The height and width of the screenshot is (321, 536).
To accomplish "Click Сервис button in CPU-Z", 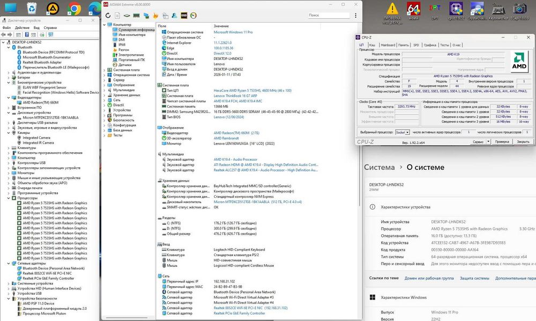I will coord(478,141).
